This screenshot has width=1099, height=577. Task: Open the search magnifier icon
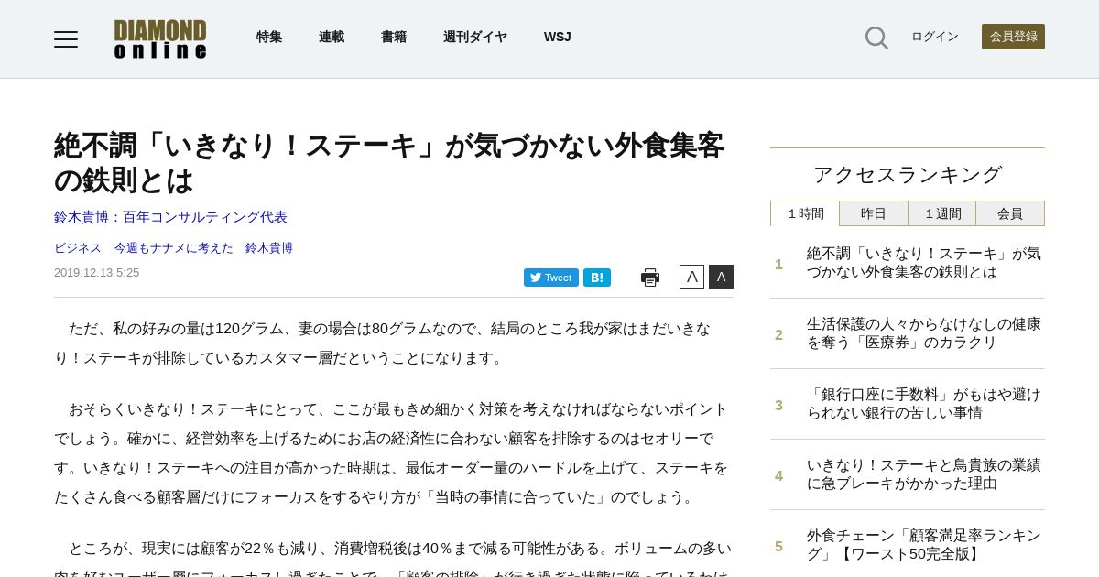[876, 38]
